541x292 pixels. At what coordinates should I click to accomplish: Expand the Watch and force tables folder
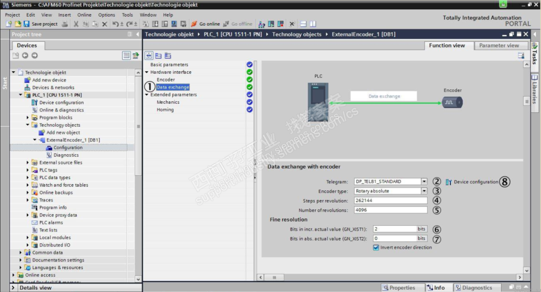pyautogui.click(x=28, y=185)
